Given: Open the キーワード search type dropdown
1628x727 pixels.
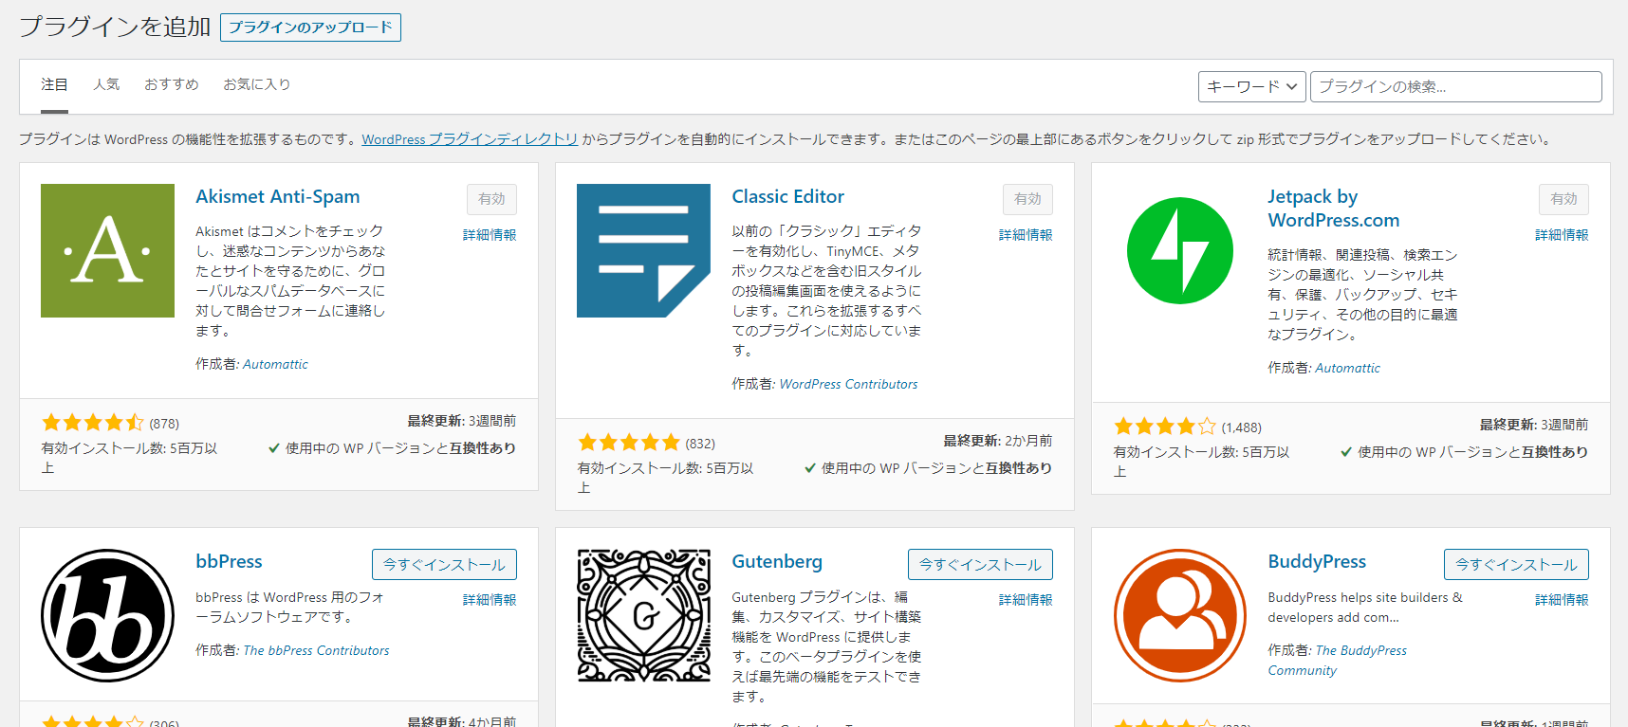Looking at the screenshot, I should point(1251,86).
